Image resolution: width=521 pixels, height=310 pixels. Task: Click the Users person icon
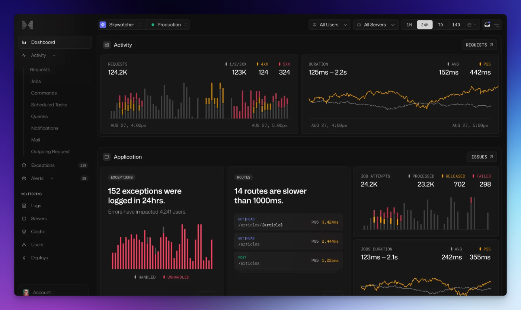pos(24,245)
